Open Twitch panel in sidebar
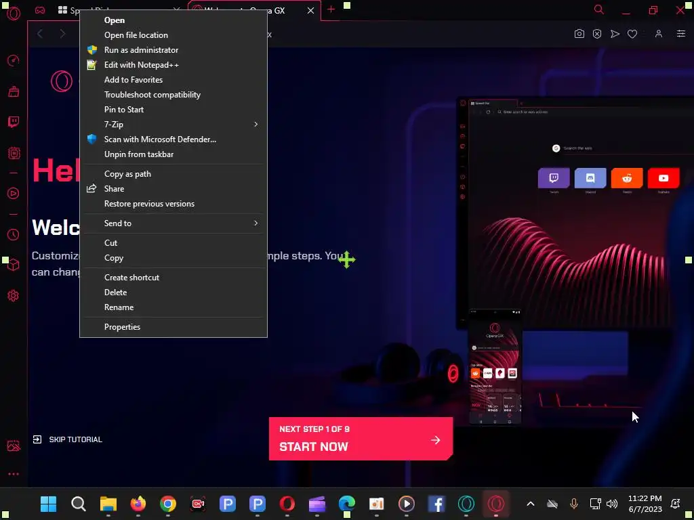Image resolution: width=694 pixels, height=520 pixels. [14, 122]
